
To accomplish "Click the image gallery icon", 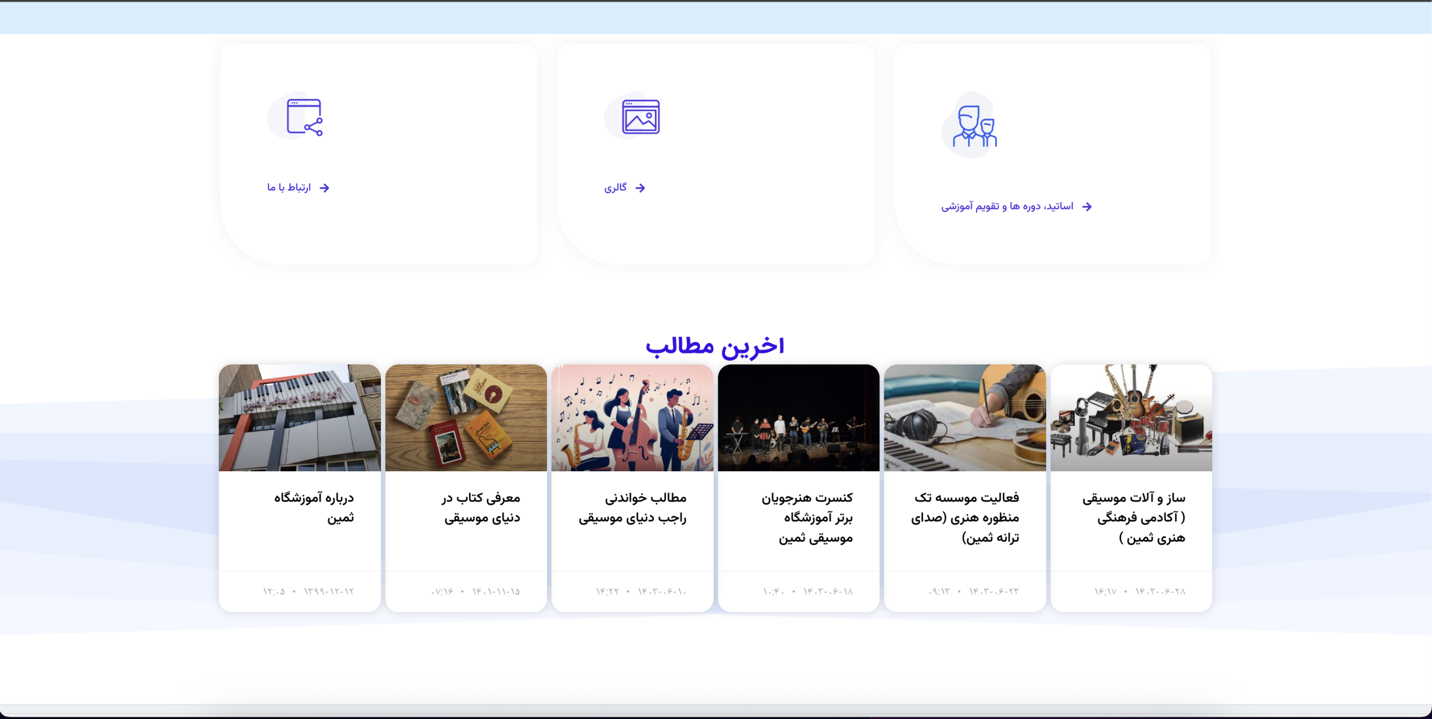I will [x=640, y=117].
